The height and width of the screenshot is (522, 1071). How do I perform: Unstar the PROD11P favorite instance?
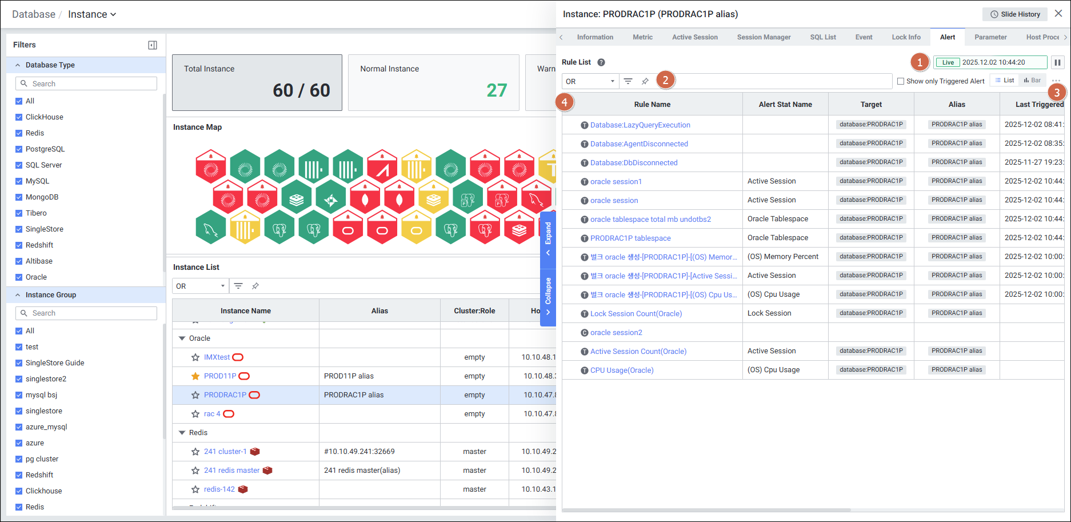pyautogui.click(x=195, y=376)
